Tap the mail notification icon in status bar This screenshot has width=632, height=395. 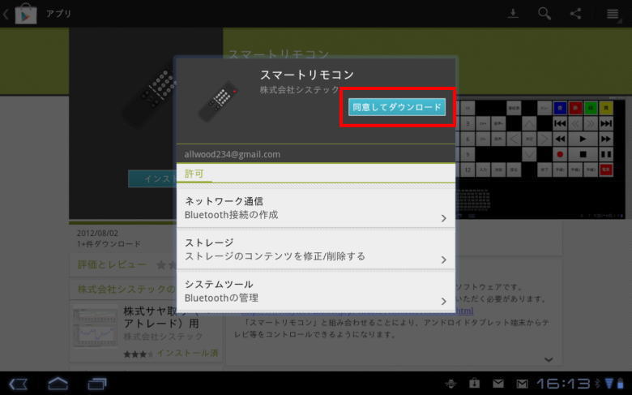[498, 383]
